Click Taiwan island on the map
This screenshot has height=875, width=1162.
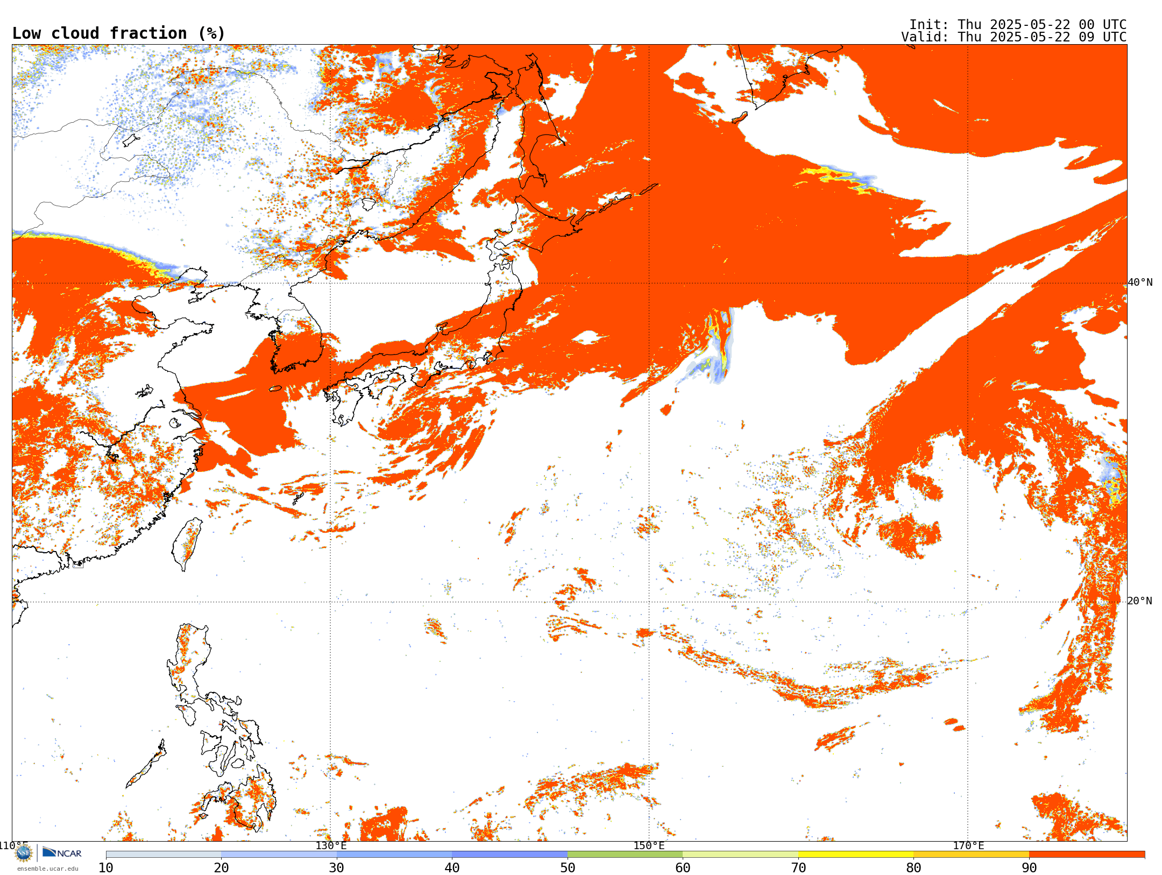tap(187, 544)
